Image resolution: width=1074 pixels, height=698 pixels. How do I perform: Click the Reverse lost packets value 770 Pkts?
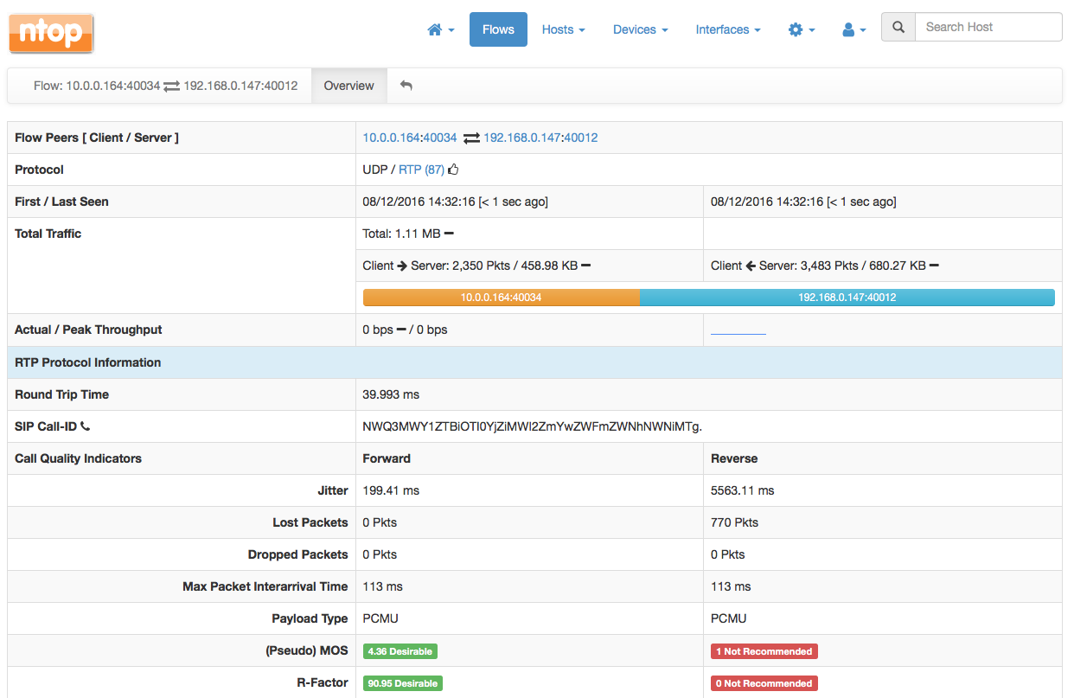click(734, 522)
